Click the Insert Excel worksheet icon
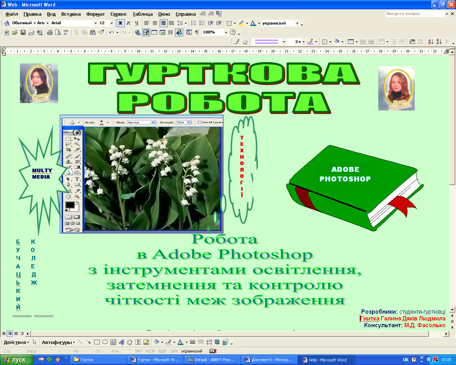Image resolution: width=456 pixels, height=365 pixels. pos(162,32)
